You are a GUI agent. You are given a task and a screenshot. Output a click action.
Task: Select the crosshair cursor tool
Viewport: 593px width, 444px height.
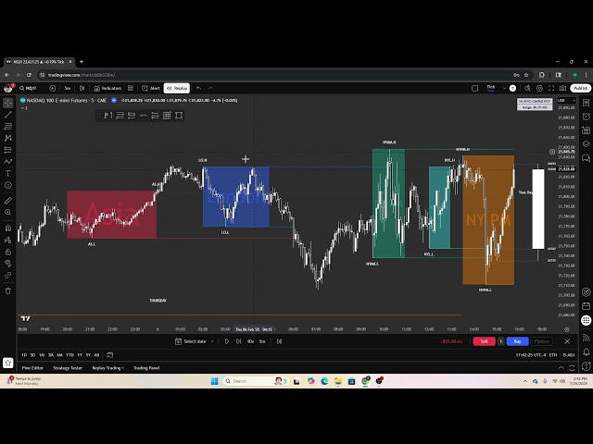(8, 103)
